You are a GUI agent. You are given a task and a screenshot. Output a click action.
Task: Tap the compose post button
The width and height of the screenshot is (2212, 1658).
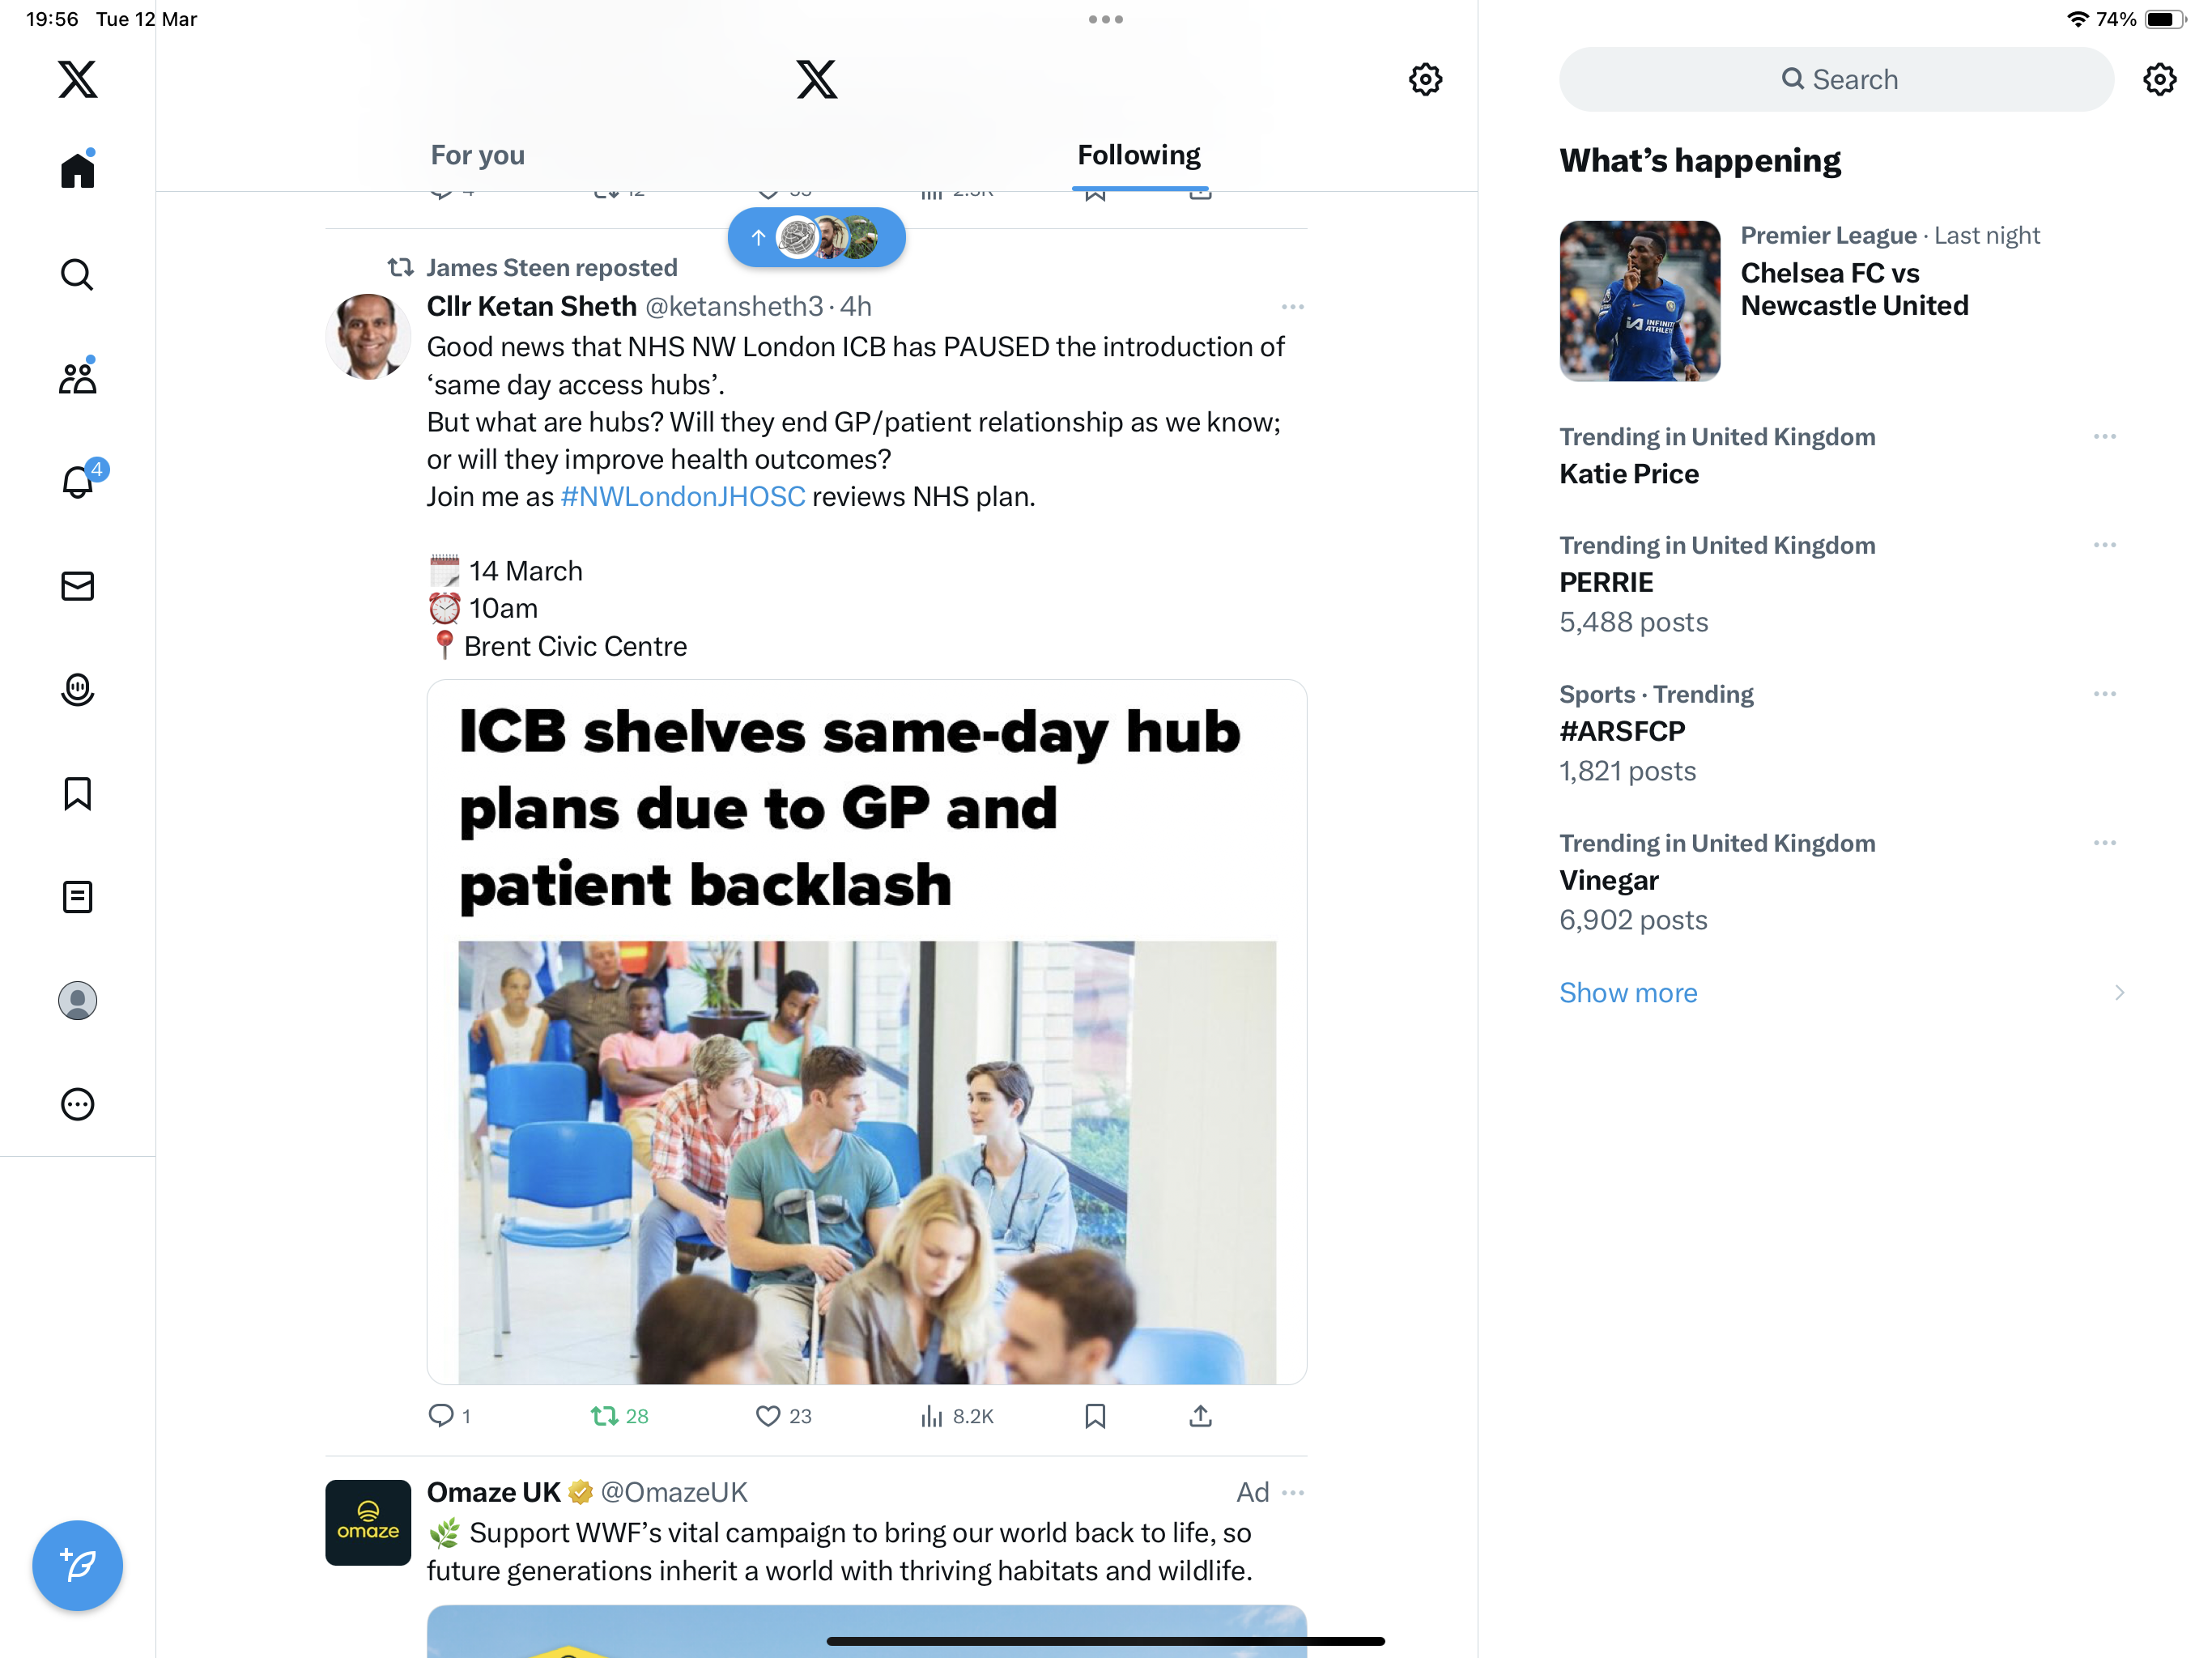pos(77,1565)
